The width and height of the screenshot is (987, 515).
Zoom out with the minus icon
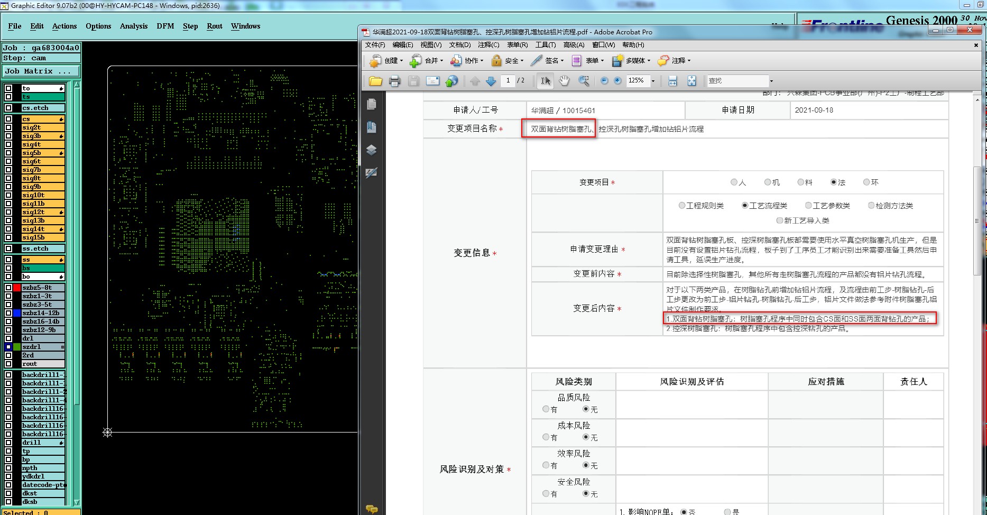tap(604, 80)
